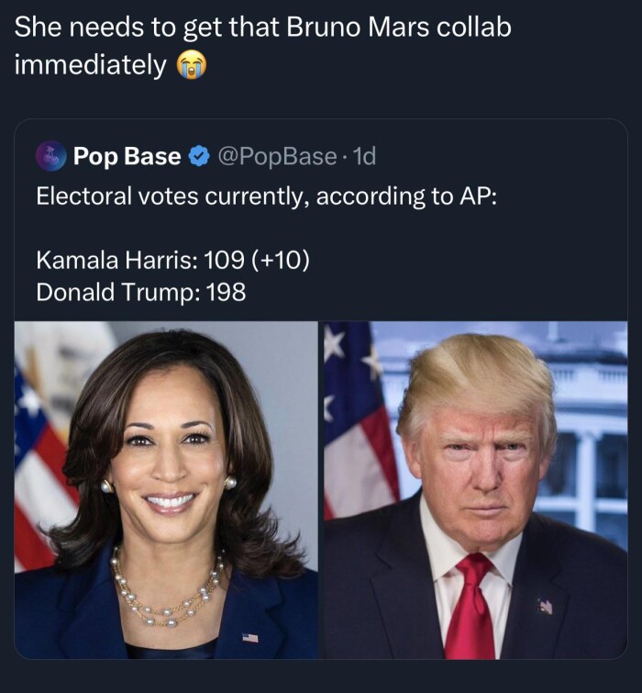Click the 'Donald Trump: 198' line

coord(141,292)
